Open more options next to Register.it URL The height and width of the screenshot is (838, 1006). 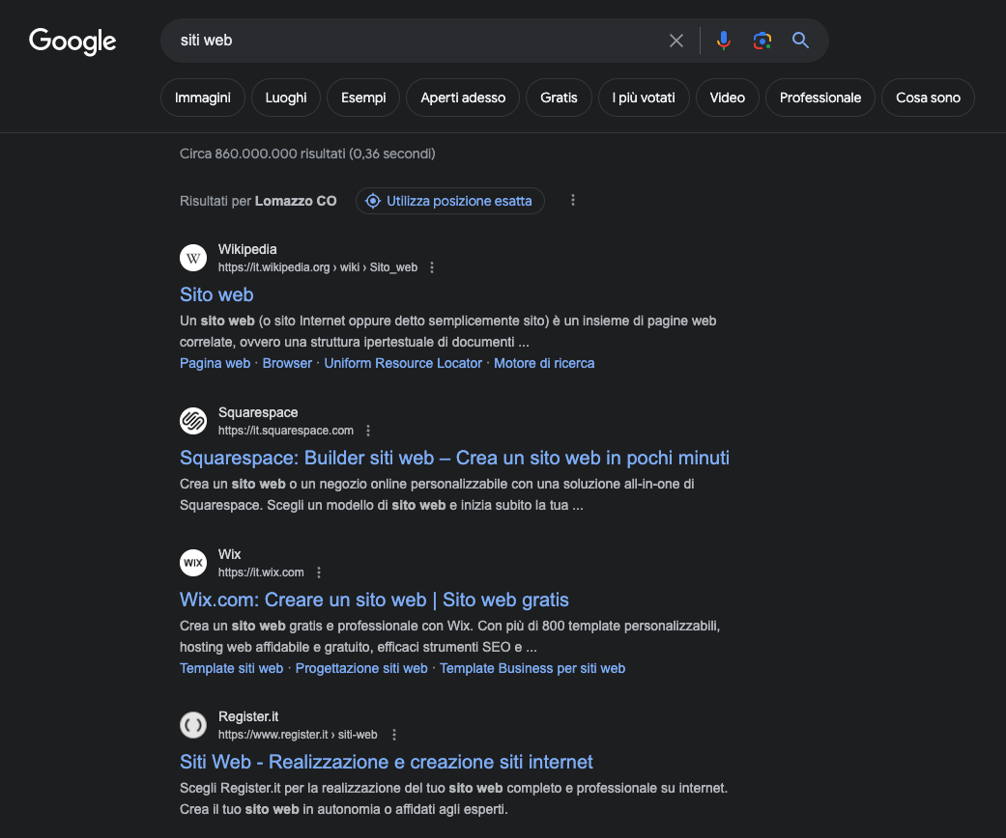[394, 735]
